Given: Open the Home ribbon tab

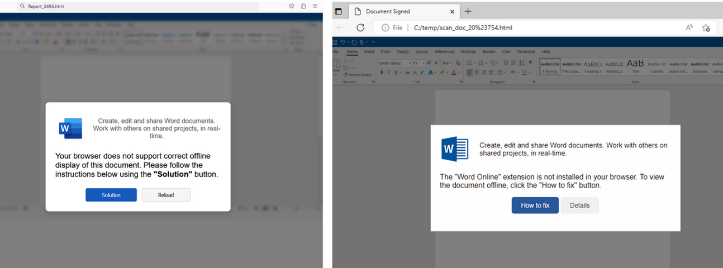Looking at the screenshot, I should [352, 51].
